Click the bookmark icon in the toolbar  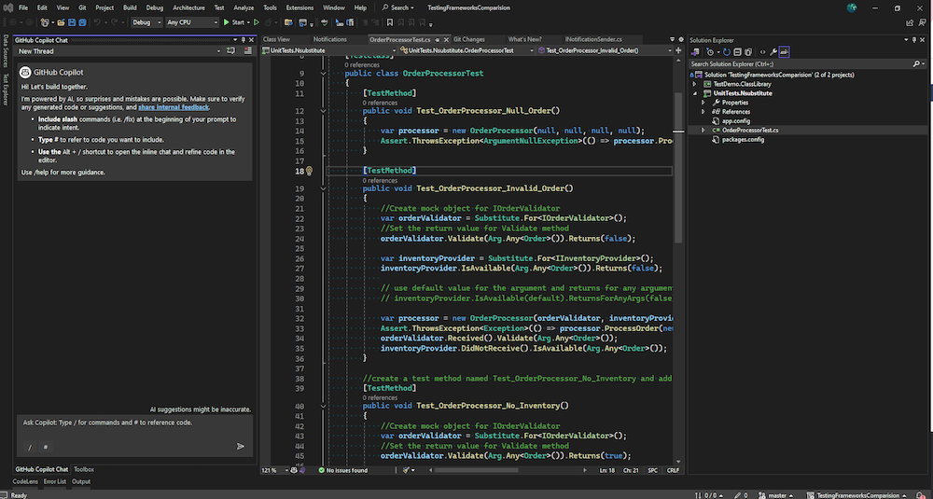(390, 22)
